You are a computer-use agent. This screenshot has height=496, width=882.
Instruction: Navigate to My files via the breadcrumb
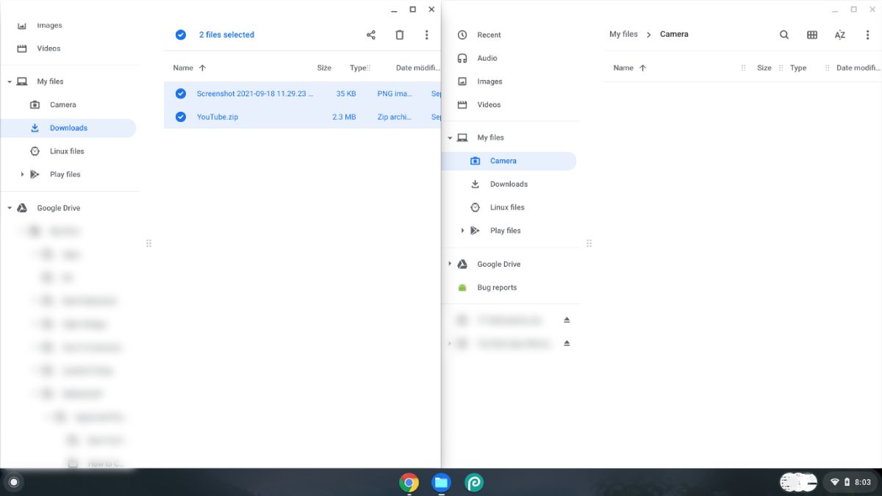[x=623, y=34]
